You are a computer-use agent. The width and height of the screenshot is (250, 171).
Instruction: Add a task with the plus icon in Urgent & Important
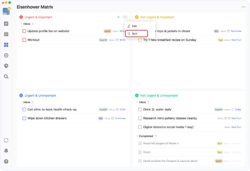click(118, 17)
